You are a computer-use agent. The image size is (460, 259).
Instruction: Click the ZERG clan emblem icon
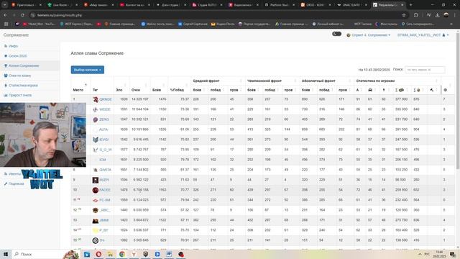(x=96, y=119)
